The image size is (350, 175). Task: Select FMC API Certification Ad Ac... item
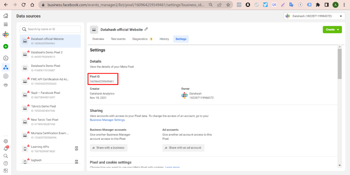(50, 81)
